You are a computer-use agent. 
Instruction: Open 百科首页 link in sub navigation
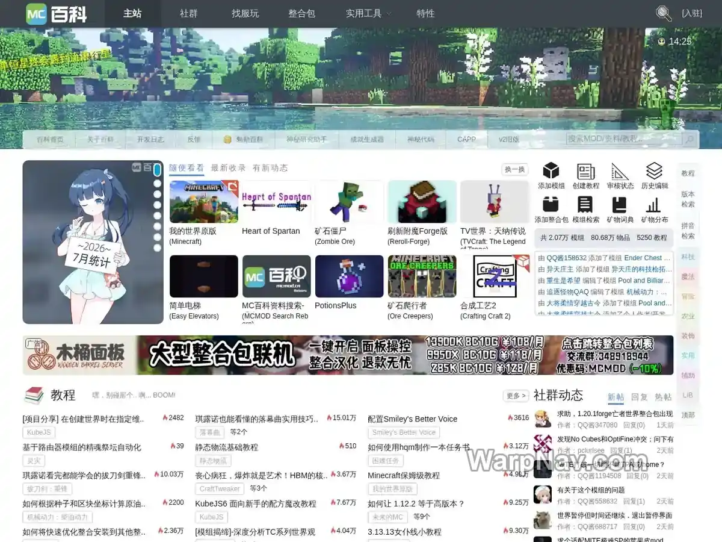click(50, 139)
